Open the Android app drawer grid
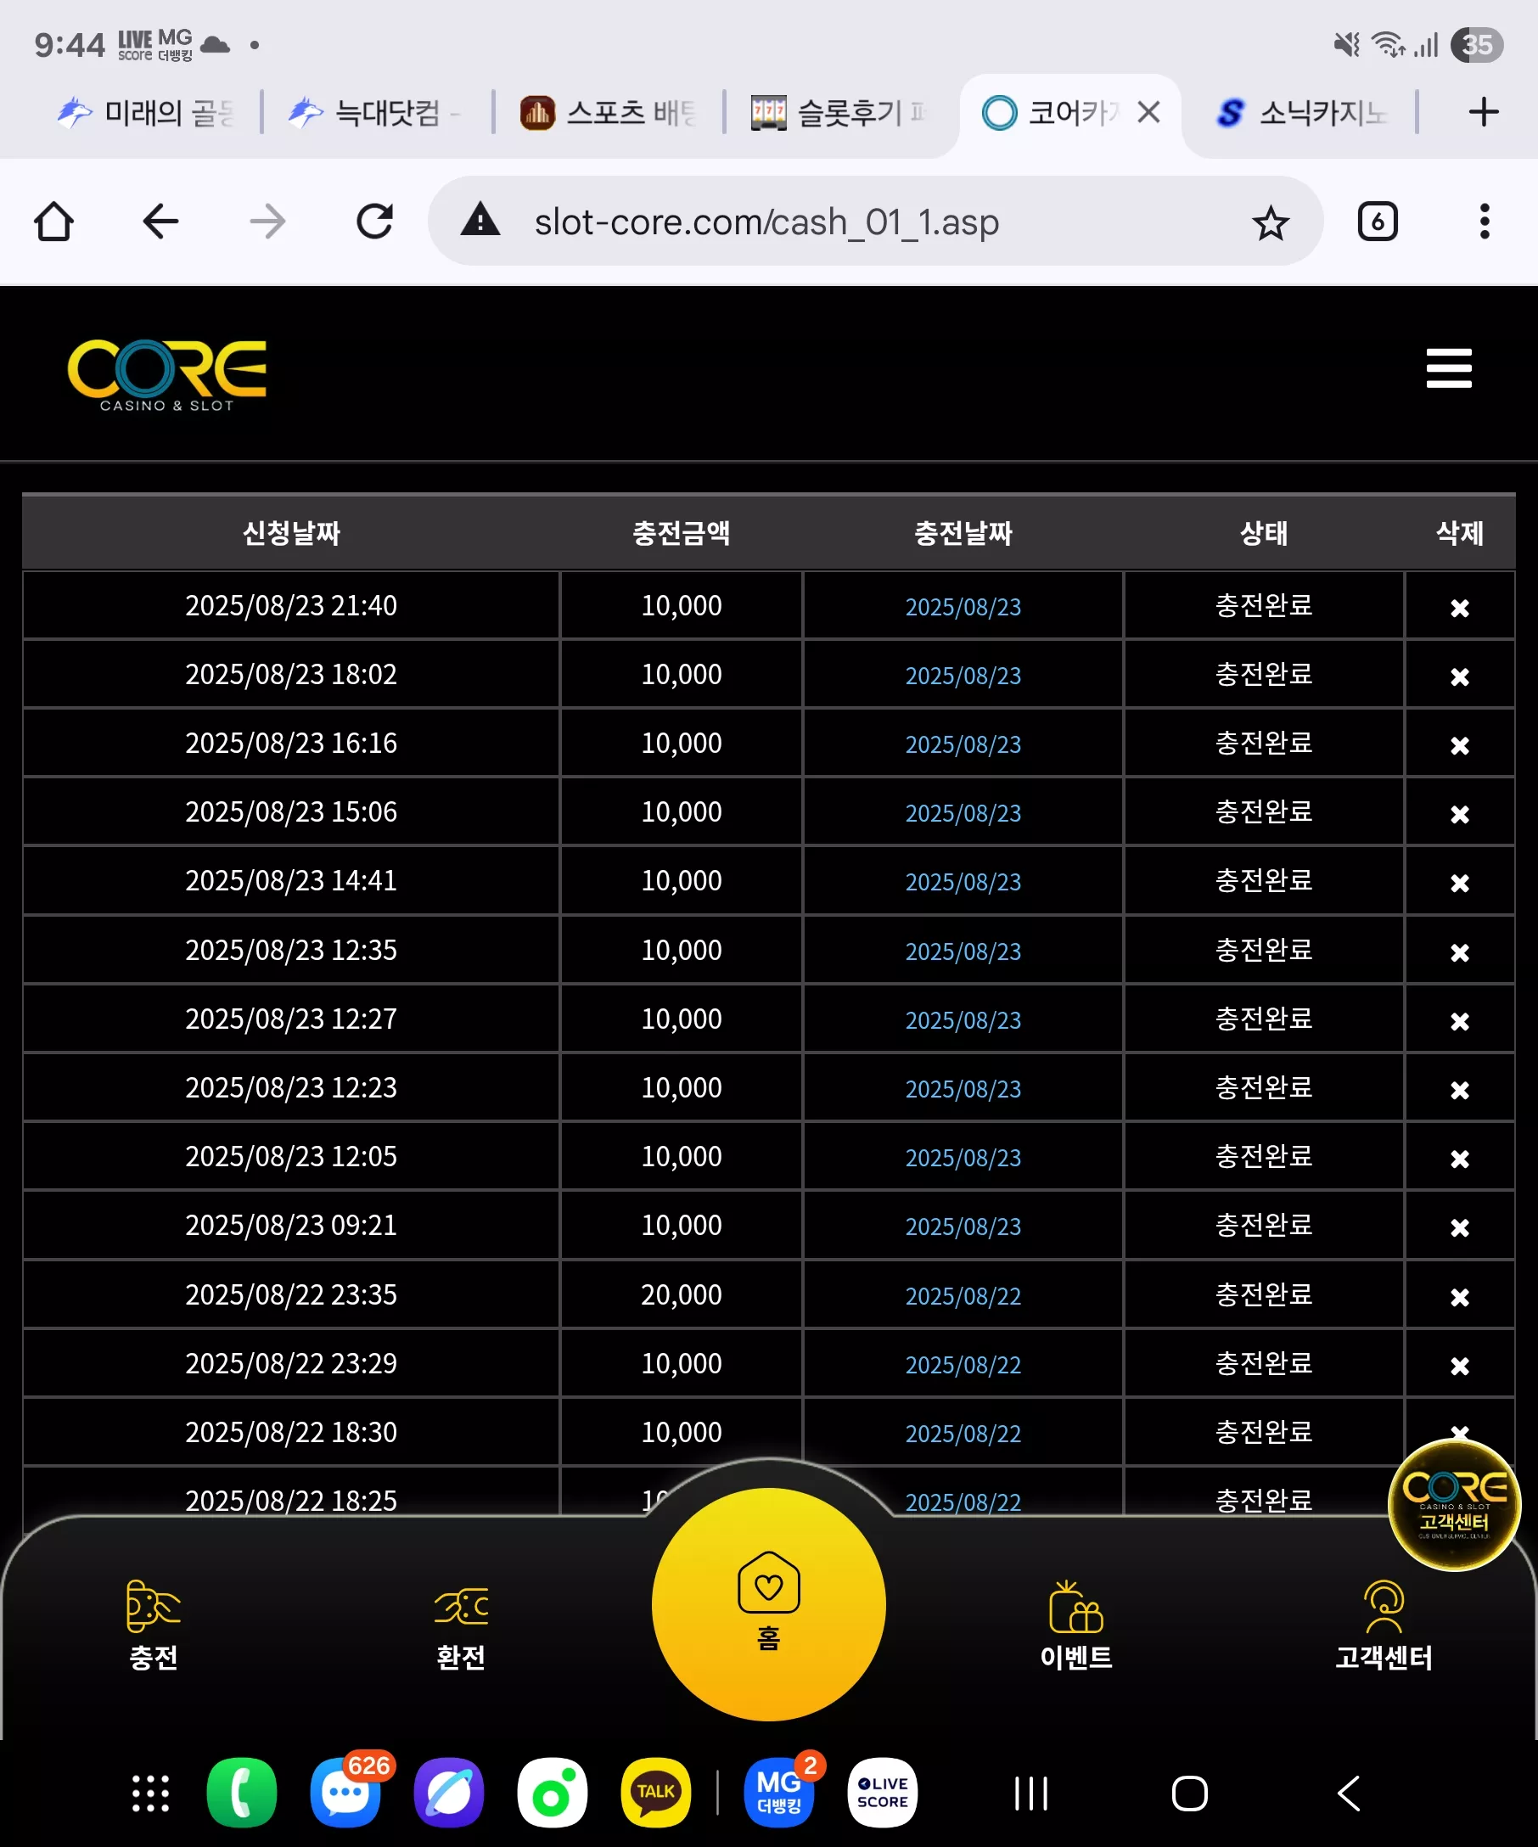The height and width of the screenshot is (1847, 1538). click(x=150, y=1794)
